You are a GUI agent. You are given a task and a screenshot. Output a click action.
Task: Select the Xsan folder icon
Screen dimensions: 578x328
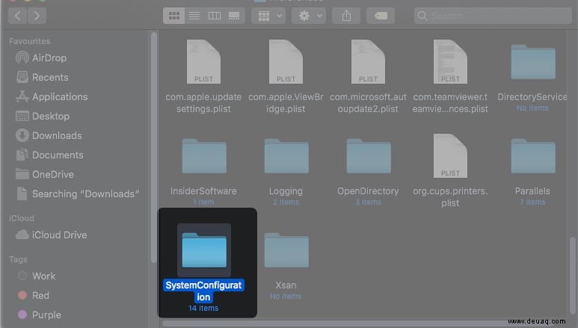(286, 250)
